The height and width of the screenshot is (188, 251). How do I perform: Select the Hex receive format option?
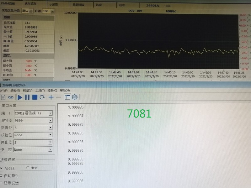tap(28, 168)
